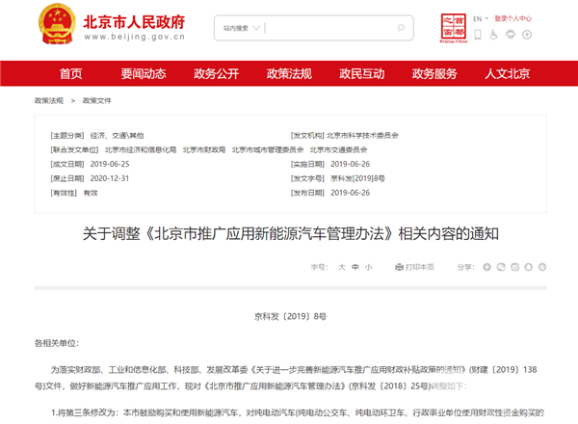Set font size to large (大)

coord(341,266)
